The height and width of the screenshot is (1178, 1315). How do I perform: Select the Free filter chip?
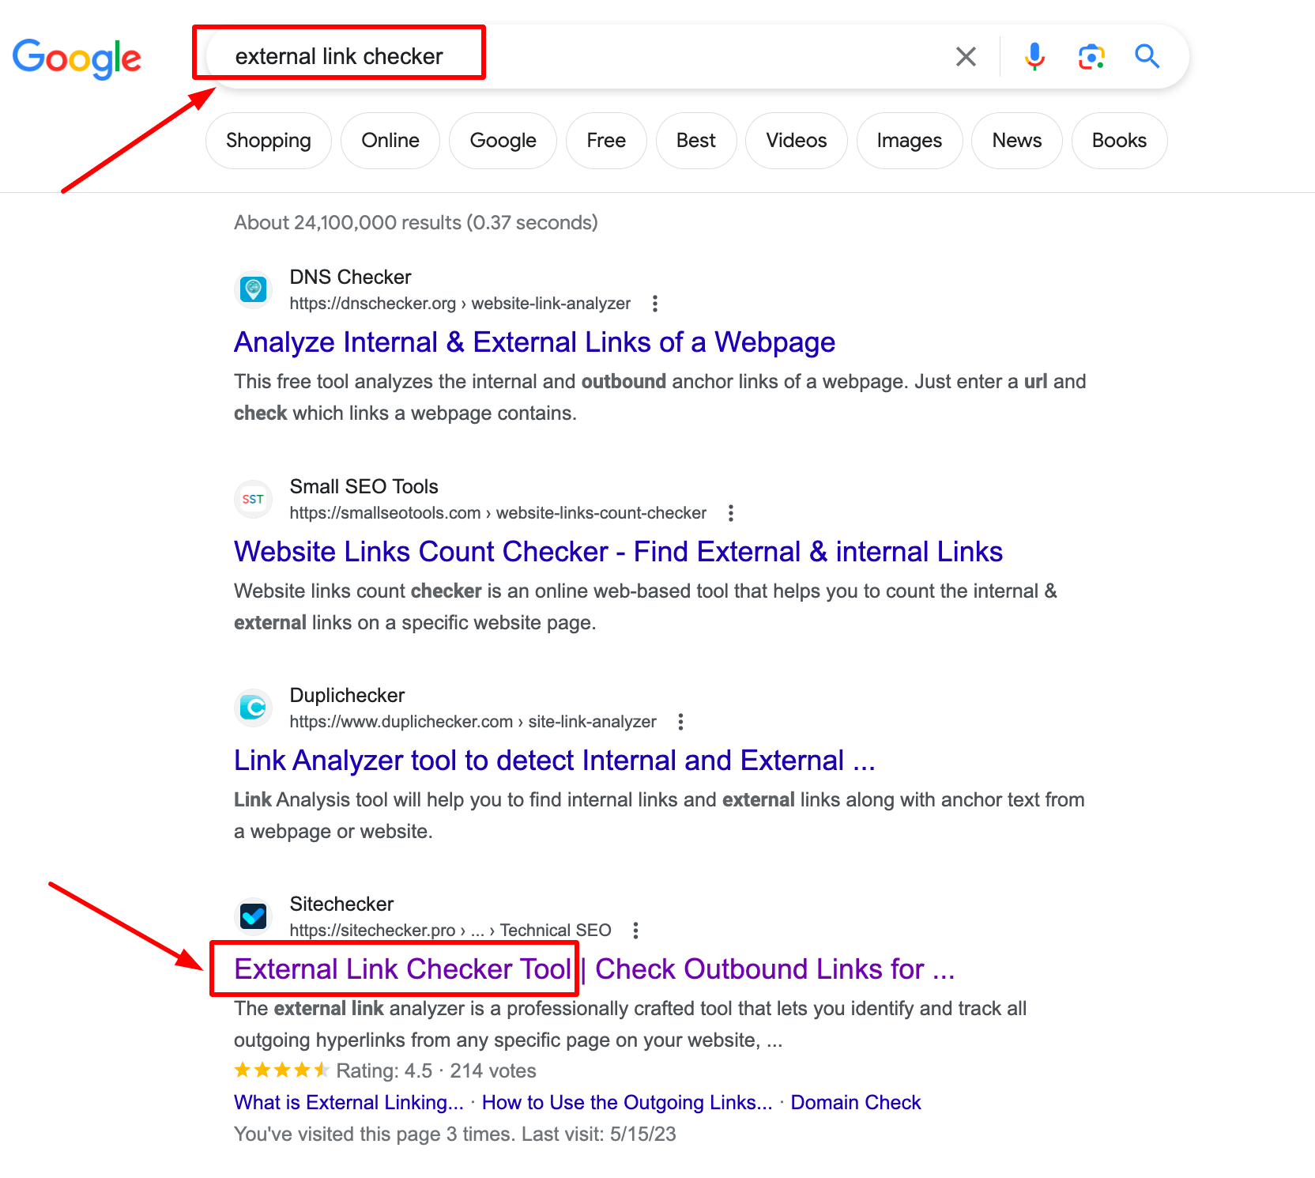pos(606,141)
